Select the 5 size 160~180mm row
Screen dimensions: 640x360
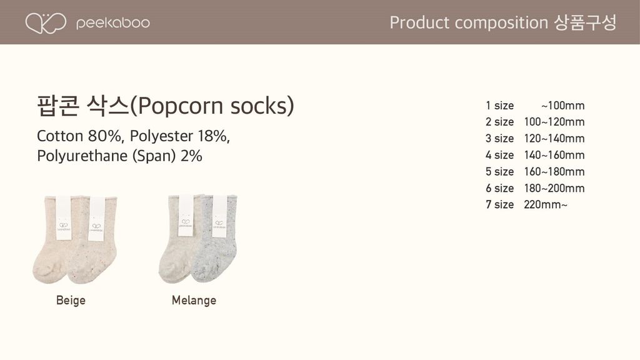(535, 171)
